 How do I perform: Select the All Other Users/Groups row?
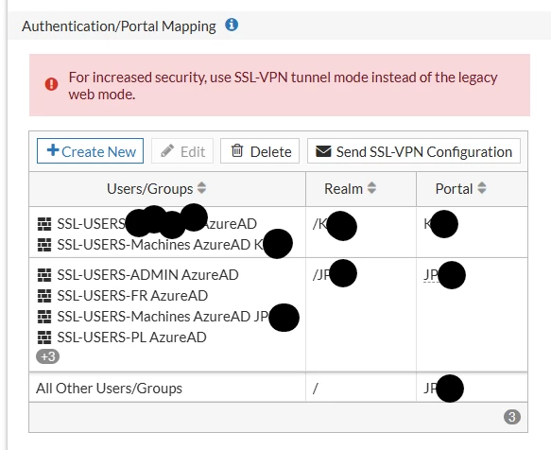tap(278, 388)
